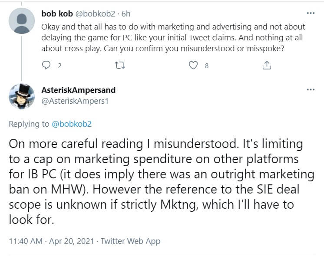Open bob kob's tweet text body

point(173,37)
